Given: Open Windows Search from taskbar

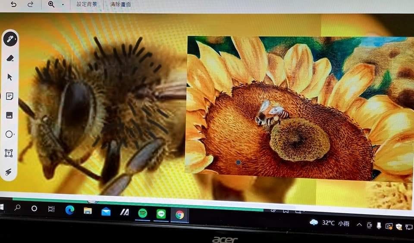Looking at the screenshot, I should [17, 208].
